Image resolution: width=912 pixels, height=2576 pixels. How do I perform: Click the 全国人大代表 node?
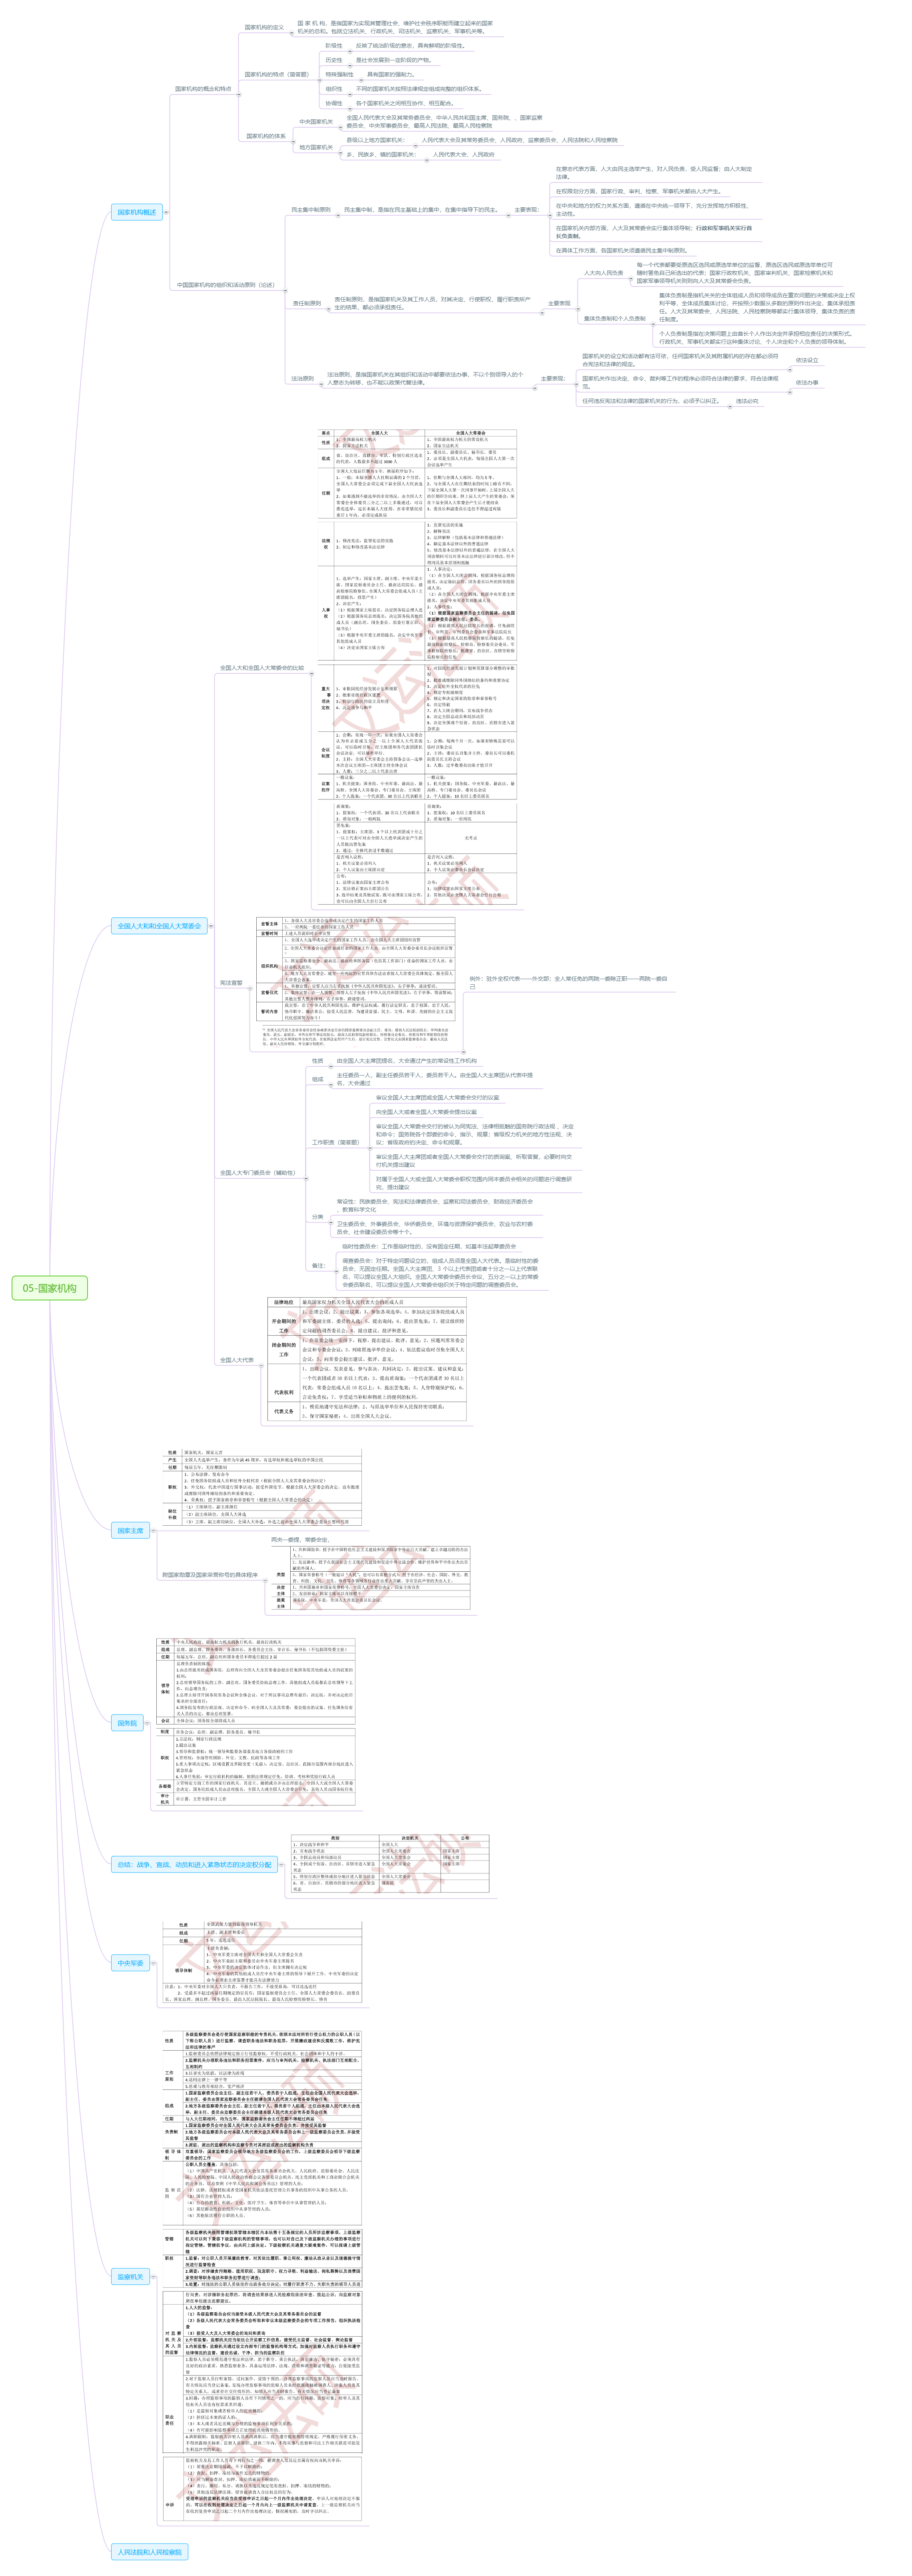(237, 1360)
